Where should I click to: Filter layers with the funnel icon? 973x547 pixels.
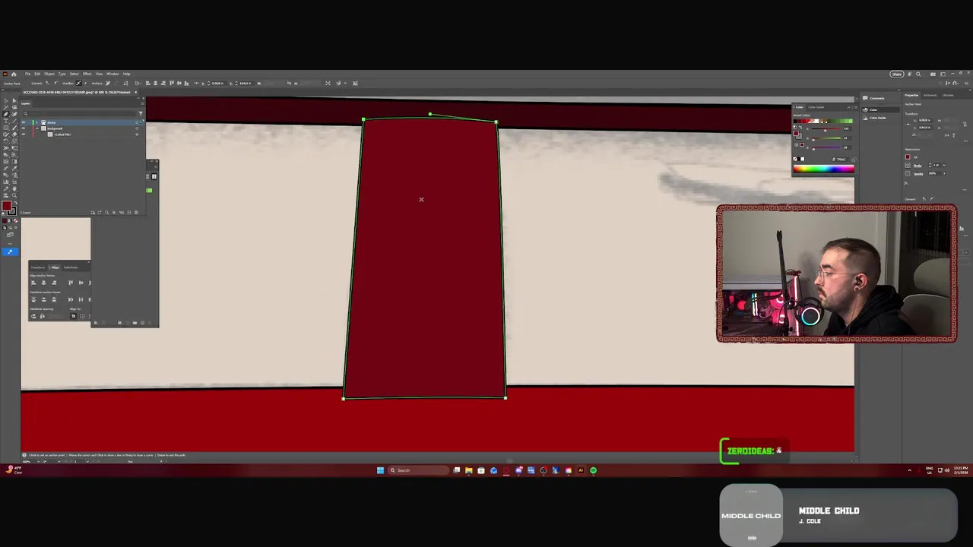point(141,113)
